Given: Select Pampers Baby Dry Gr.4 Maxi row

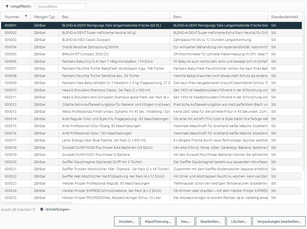Looking at the screenshot, I should tap(151, 61).
